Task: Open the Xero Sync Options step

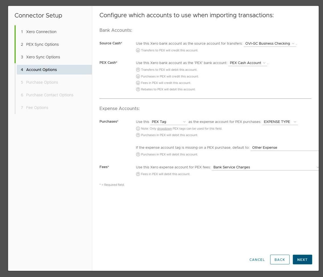Action: (x=43, y=57)
